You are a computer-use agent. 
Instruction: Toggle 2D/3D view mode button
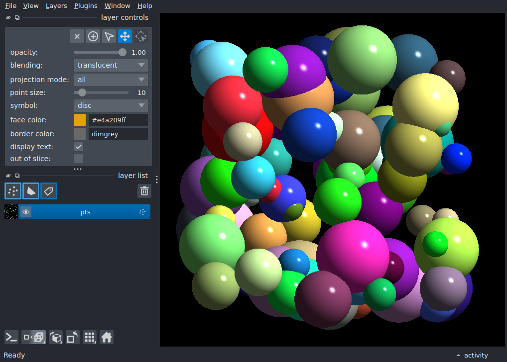[x=34, y=338]
